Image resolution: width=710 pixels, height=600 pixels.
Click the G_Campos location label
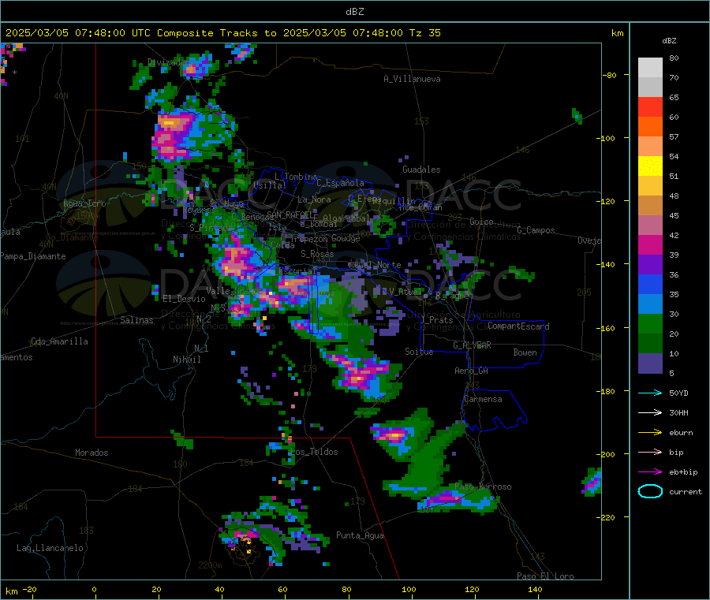[x=536, y=230]
